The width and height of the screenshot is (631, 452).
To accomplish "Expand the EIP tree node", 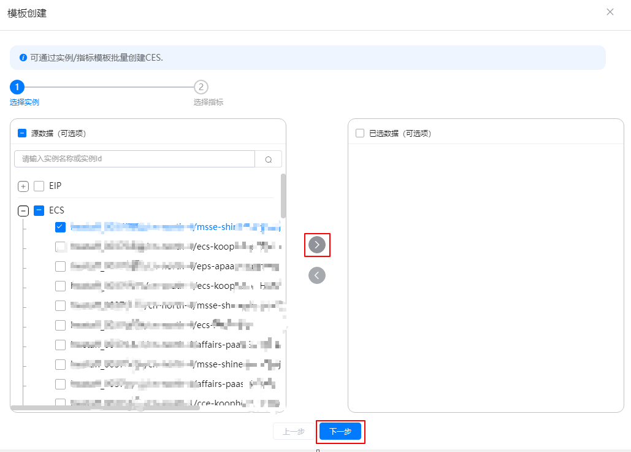I will [23, 186].
